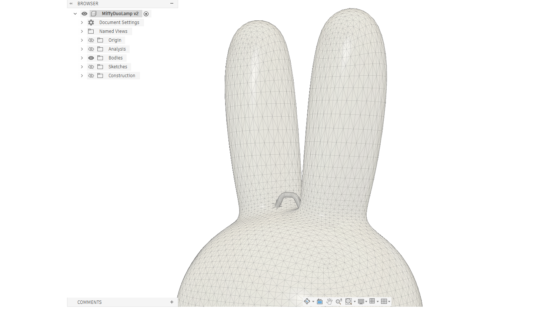The width and height of the screenshot is (551, 309).
Task: Click the Viewports layout icon
Action: [x=384, y=301]
